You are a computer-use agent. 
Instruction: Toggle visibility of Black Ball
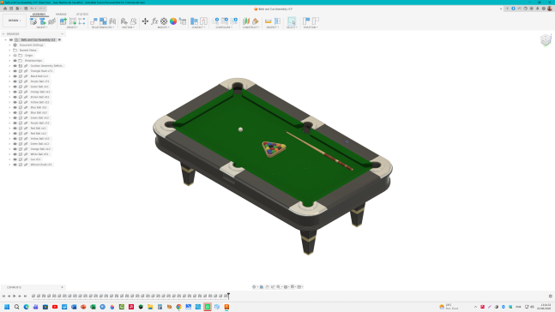point(15,76)
